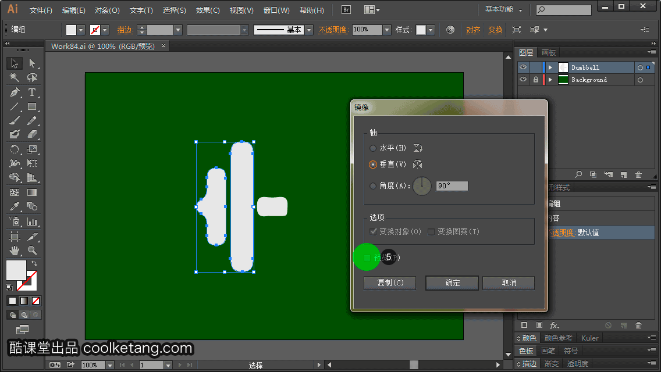This screenshot has width=661, height=372.
Task: Toggle Transform Patterns checkbox
Action: coord(431,232)
